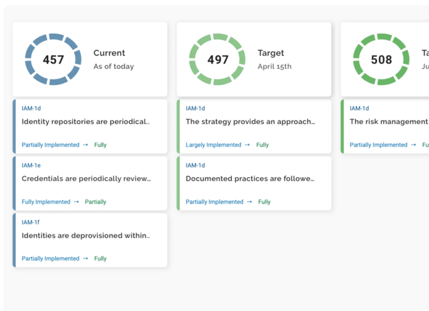The width and height of the screenshot is (429, 311).
Task: Click the Target heading beside 497
Action: 271,53
